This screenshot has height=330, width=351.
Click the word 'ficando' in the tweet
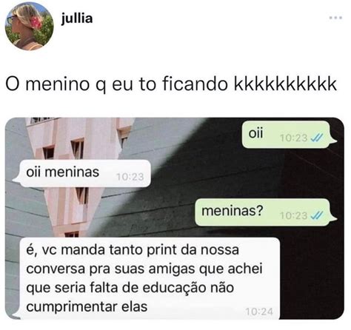click(195, 84)
